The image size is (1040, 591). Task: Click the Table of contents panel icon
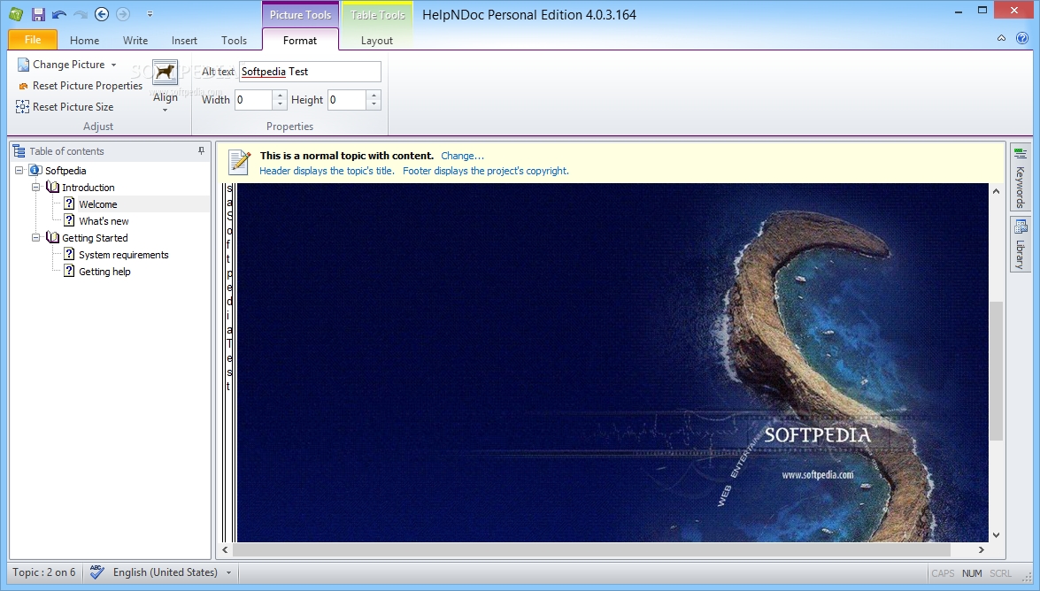19,151
